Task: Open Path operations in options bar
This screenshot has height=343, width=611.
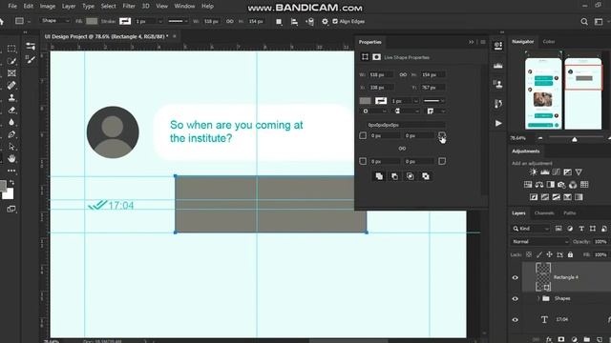Action: pos(279,21)
